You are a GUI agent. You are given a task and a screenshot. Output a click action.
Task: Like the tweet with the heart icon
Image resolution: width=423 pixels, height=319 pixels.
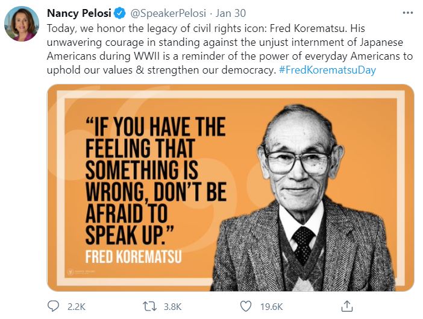(x=246, y=306)
